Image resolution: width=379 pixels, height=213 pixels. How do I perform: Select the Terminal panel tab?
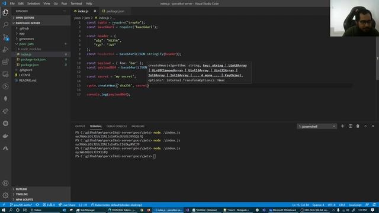click(x=96, y=126)
